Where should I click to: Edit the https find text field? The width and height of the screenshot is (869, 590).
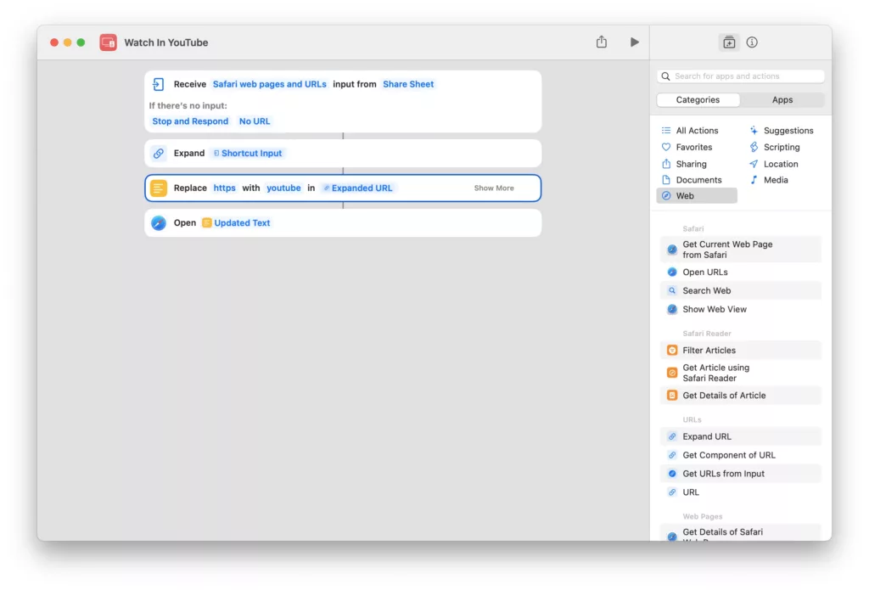point(224,188)
